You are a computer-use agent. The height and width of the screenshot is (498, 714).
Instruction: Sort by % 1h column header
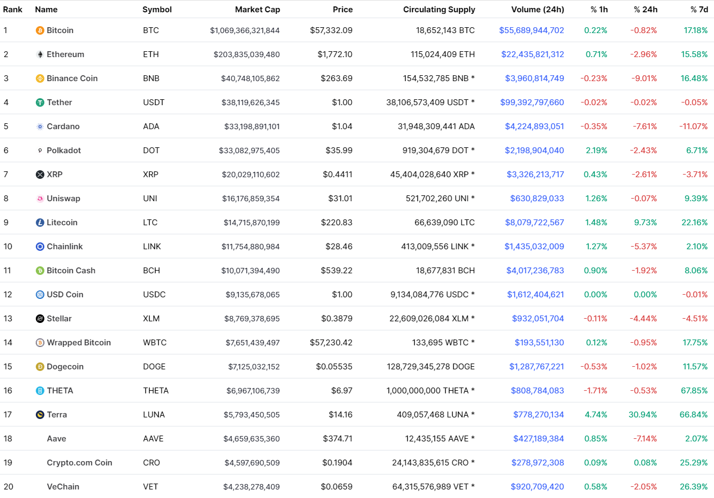pyautogui.click(x=599, y=9)
